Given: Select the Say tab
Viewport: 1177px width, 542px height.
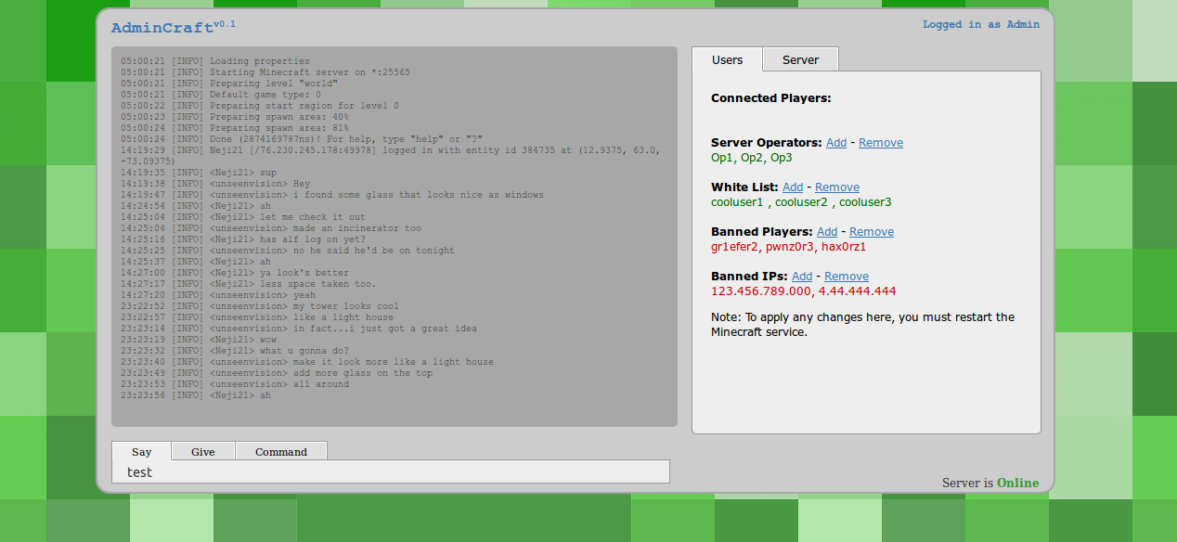Looking at the screenshot, I should click(x=141, y=451).
